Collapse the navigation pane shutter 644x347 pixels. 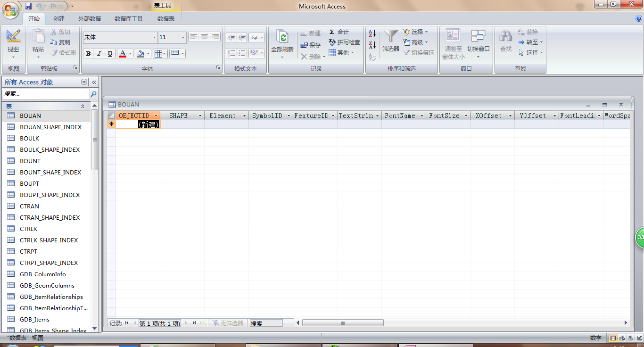click(x=94, y=82)
